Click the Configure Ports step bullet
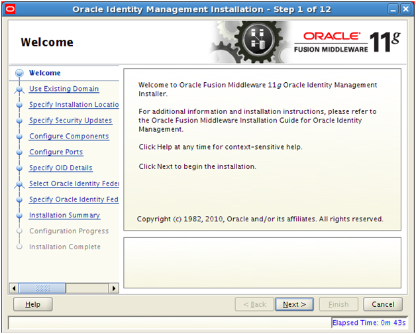The height and width of the screenshot is (334, 416). coord(19,152)
